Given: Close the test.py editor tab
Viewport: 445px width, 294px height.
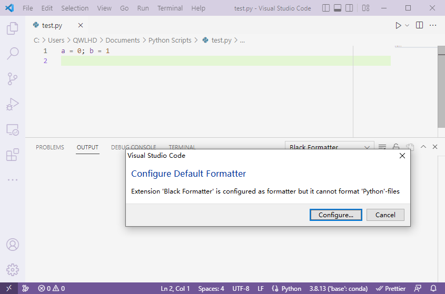Looking at the screenshot, I should [81, 26].
